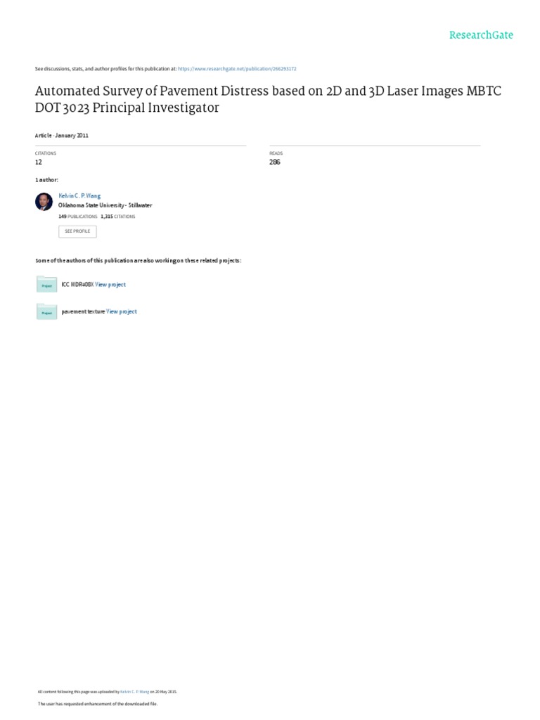Click Kelvin C. P. Wang link in footer
This screenshot has height=720, width=540.
pos(134,692)
